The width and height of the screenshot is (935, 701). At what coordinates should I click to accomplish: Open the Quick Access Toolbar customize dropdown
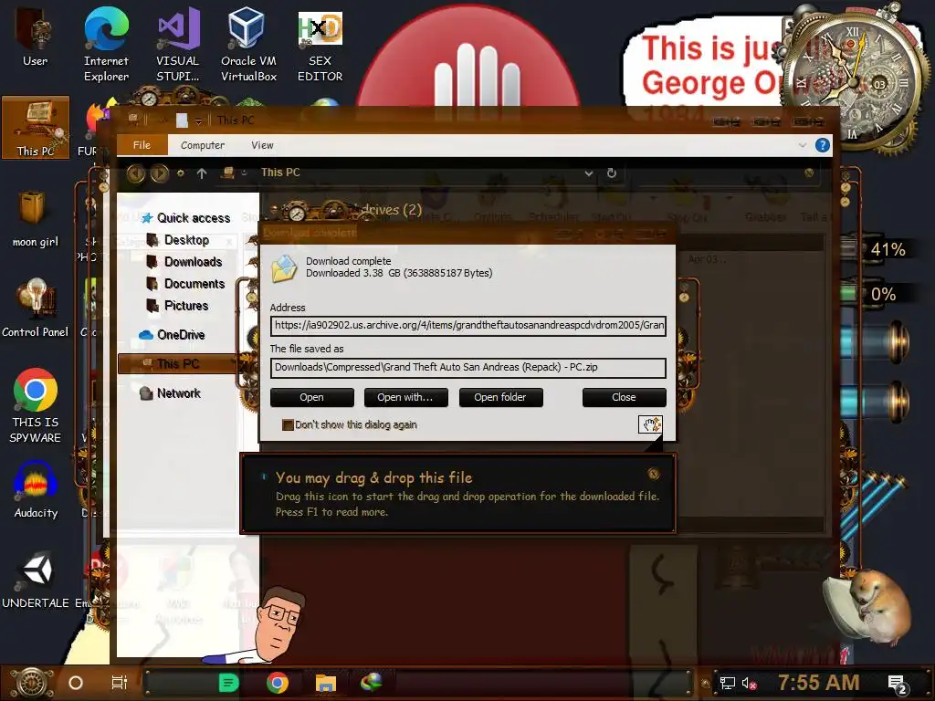198,121
